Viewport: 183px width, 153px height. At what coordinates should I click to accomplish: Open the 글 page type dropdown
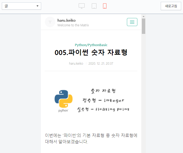point(21,6)
